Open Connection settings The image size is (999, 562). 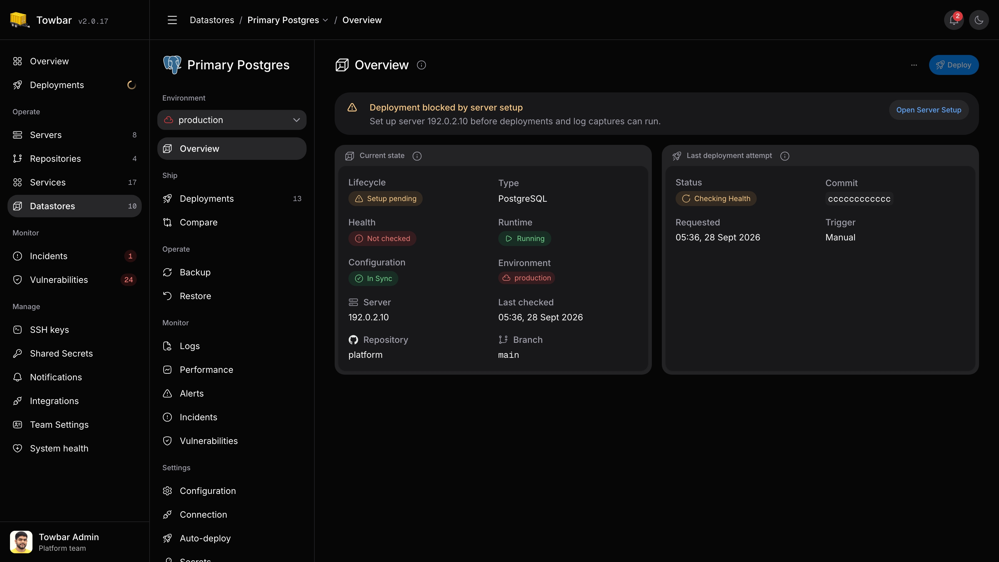coord(232,514)
